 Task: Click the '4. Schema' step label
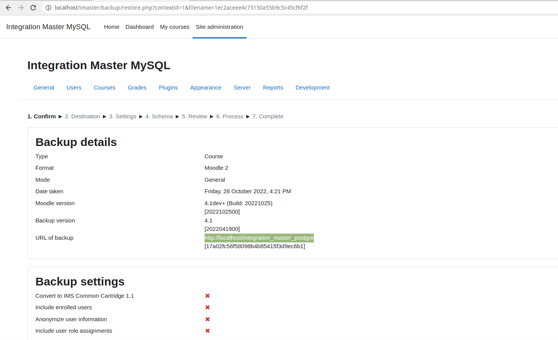[159, 116]
